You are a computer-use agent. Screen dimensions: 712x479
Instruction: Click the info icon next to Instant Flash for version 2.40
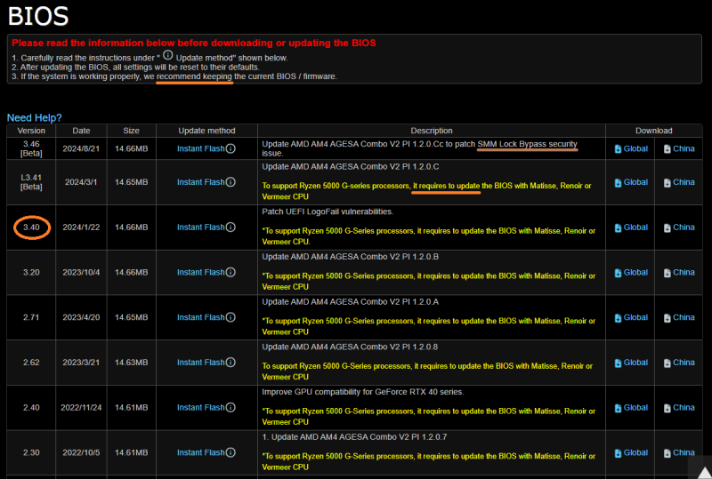[231, 407]
